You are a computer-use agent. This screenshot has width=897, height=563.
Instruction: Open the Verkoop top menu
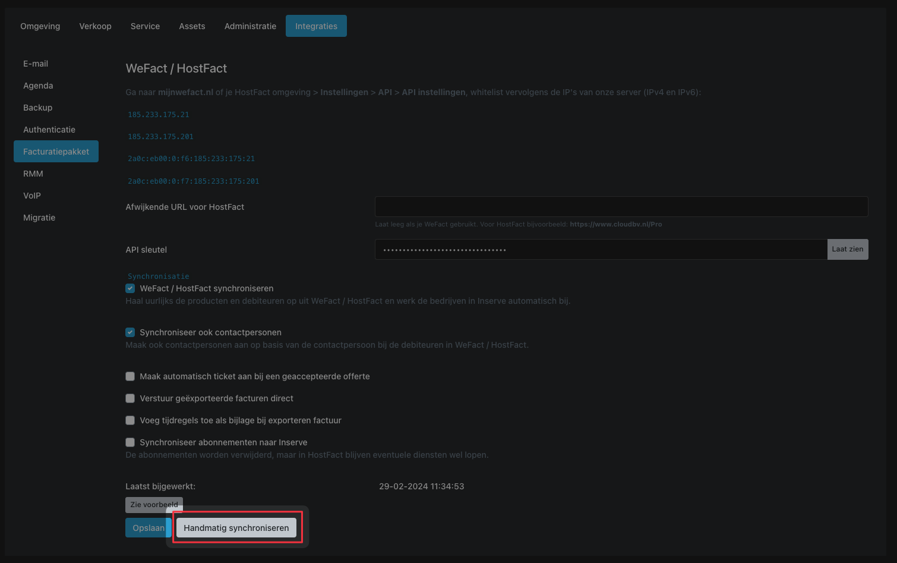coord(95,26)
